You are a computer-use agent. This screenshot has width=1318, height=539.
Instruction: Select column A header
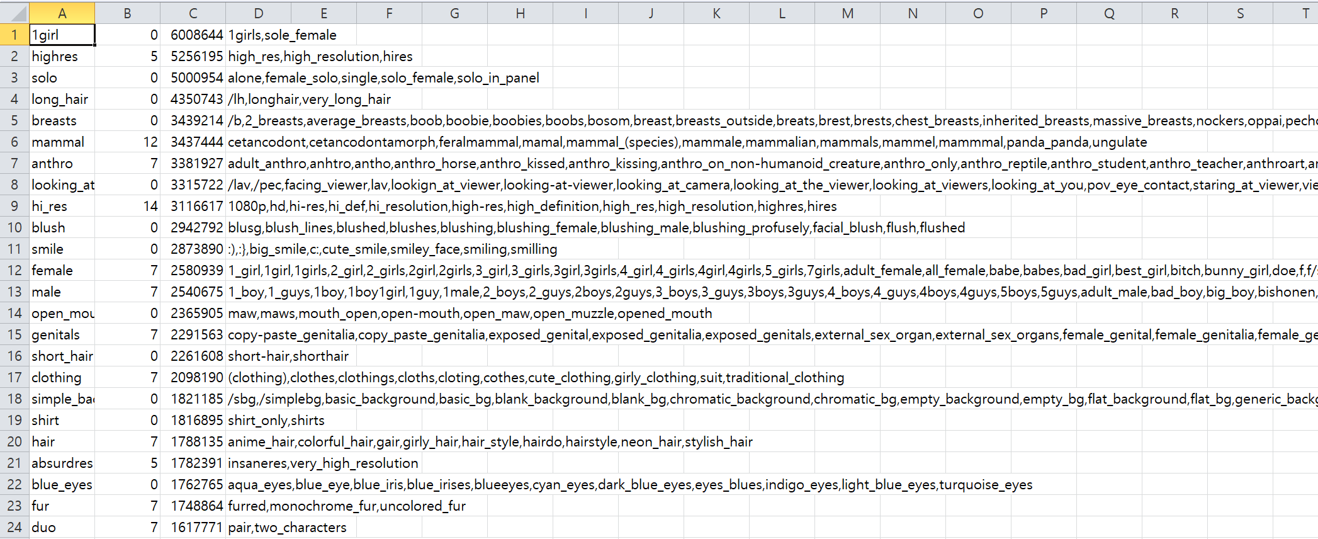point(62,13)
